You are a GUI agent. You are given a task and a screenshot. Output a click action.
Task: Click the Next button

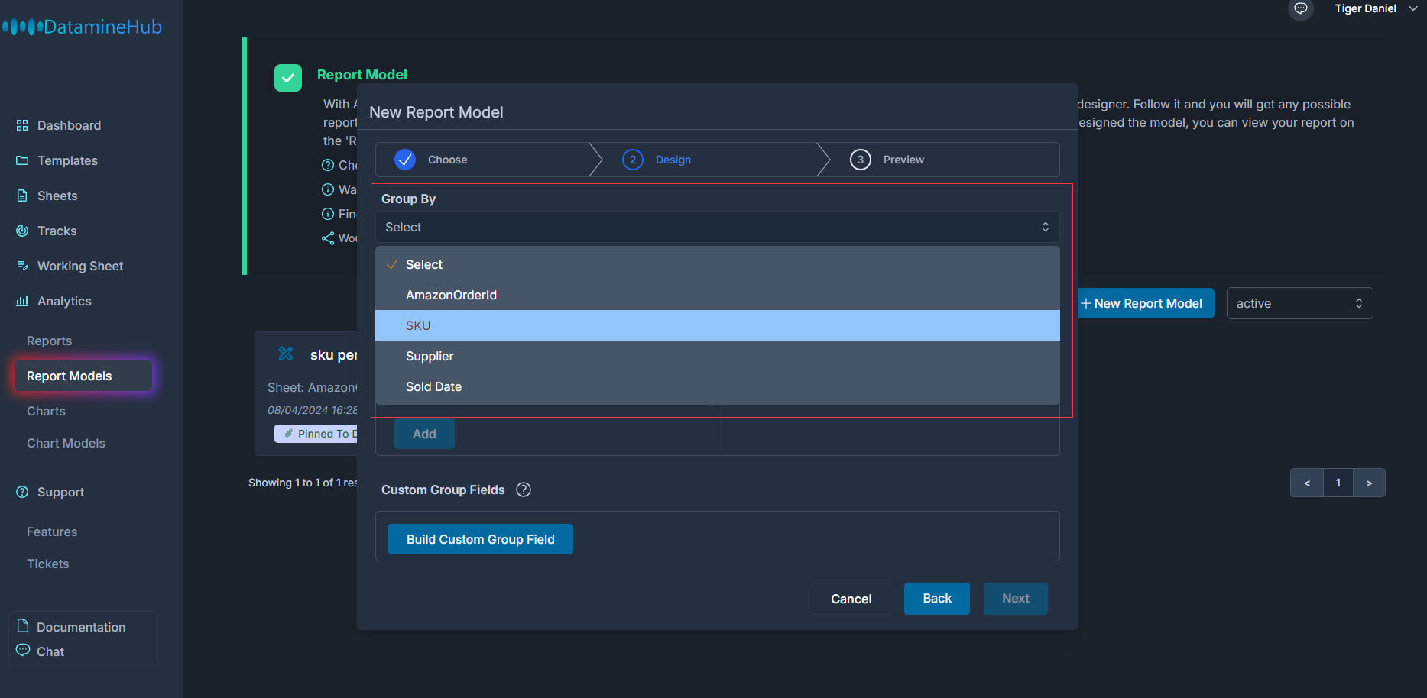pyautogui.click(x=1016, y=599)
